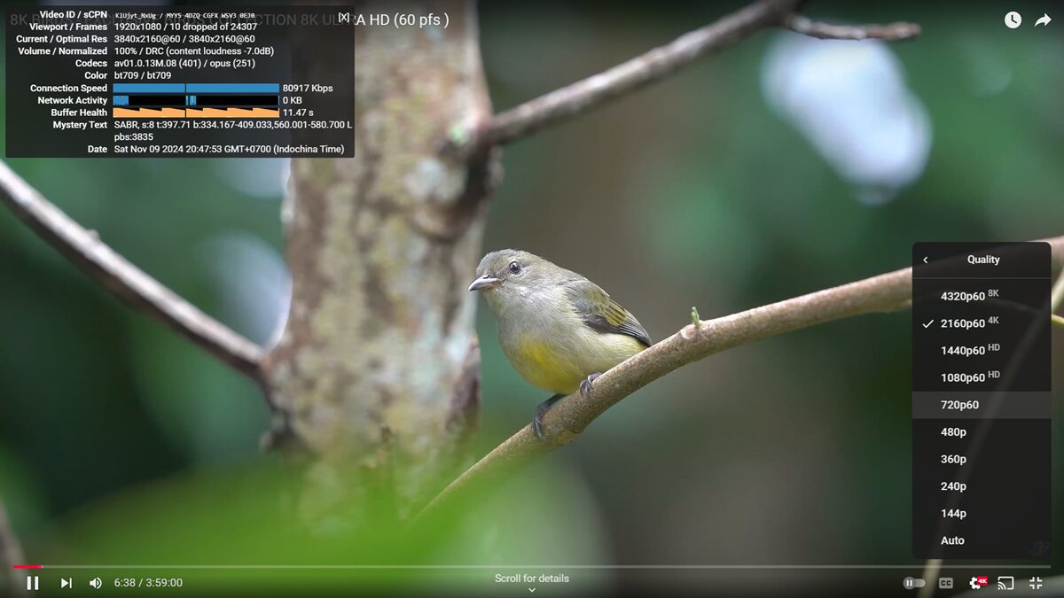The width and height of the screenshot is (1064, 598).
Task: Seek using the video progress bar
Action: (x=532, y=566)
